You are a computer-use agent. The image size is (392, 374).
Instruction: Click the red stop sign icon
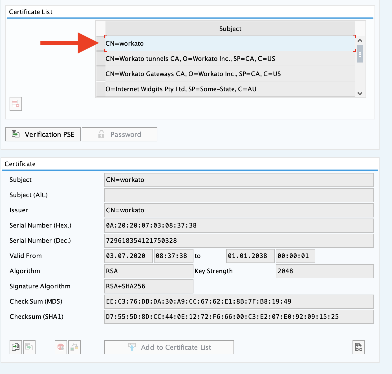click(x=61, y=347)
